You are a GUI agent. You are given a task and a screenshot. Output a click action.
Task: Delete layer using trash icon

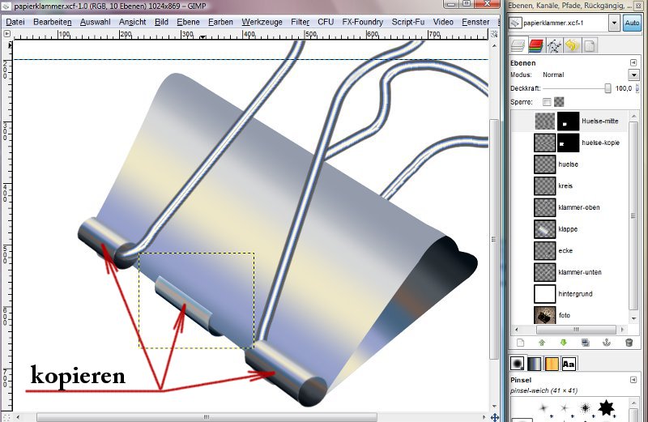point(629,343)
